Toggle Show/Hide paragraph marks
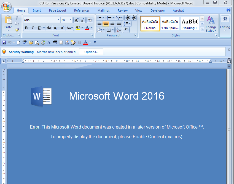This screenshot has height=184, width=234. [126, 30]
